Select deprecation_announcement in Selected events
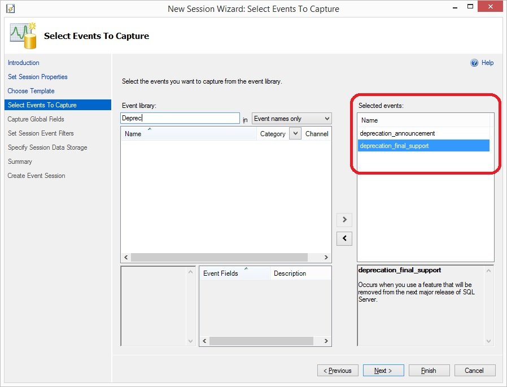Viewport: 507px width, 387px height. [x=423, y=133]
